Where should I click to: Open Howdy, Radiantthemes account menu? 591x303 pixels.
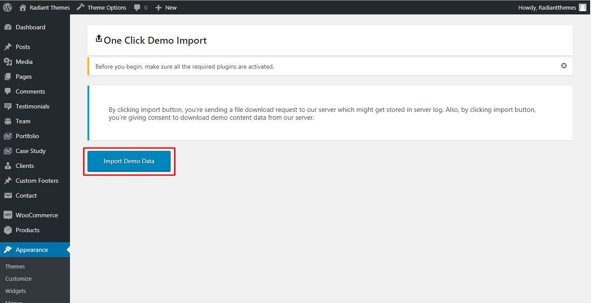[x=547, y=7]
